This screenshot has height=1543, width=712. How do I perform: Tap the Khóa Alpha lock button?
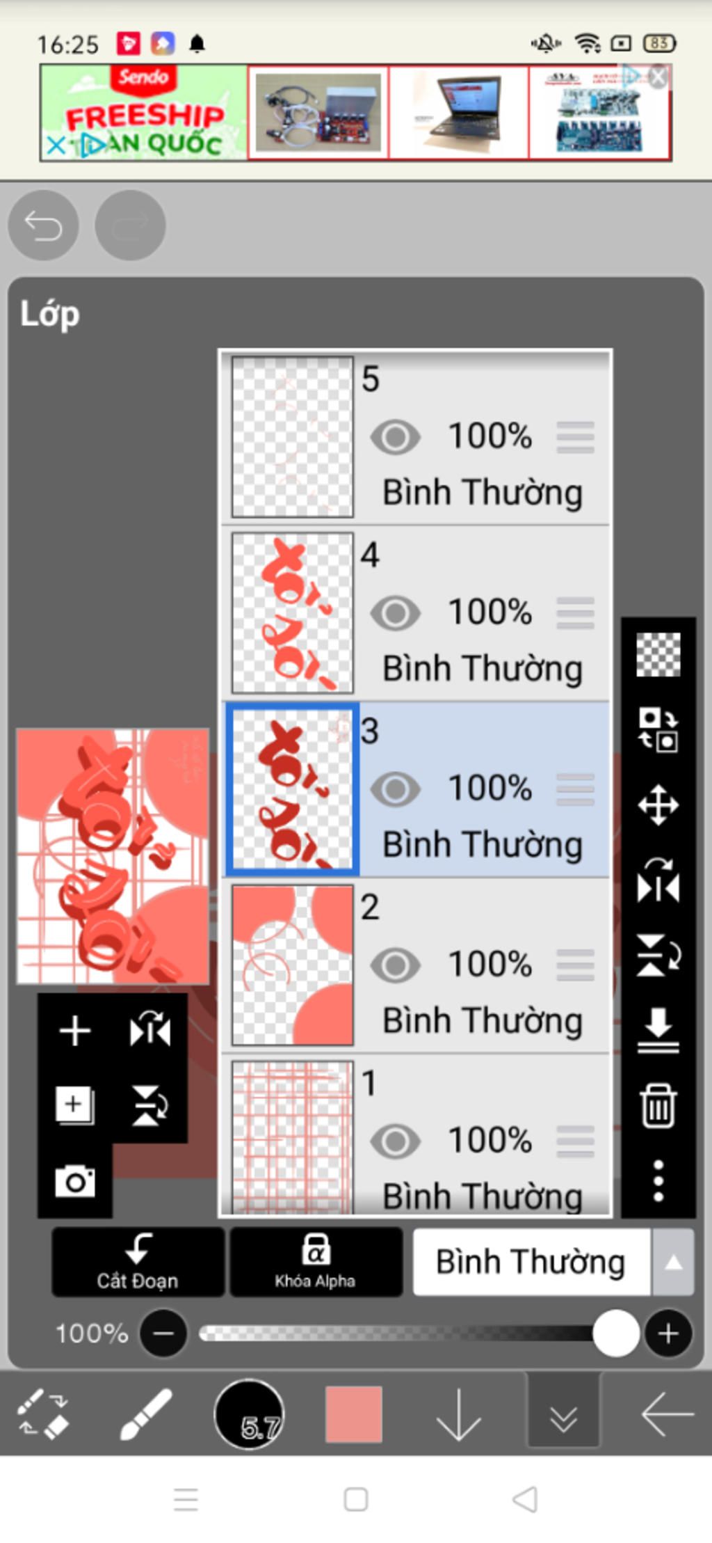tap(316, 1262)
